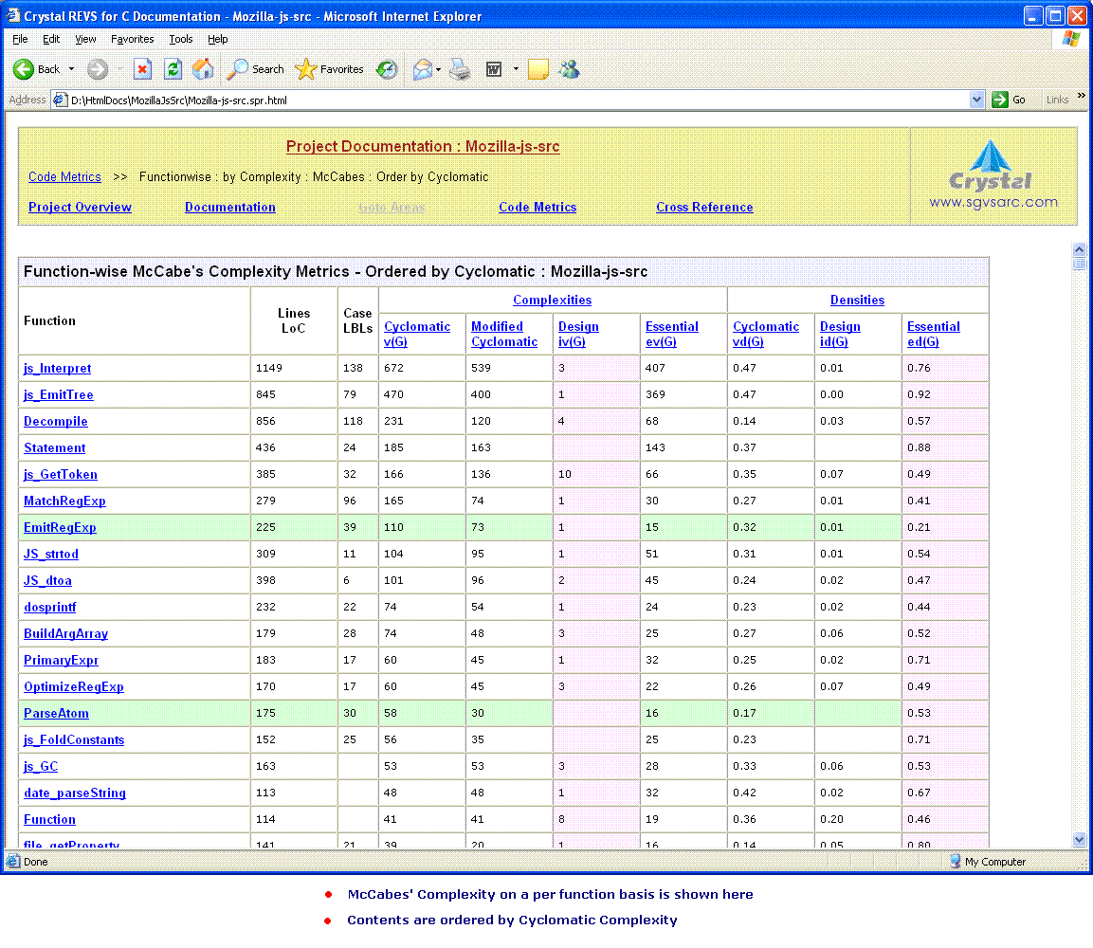This screenshot has height=948, width=1093.
Task: Open the Favorites menu
Action: (133, 39)
